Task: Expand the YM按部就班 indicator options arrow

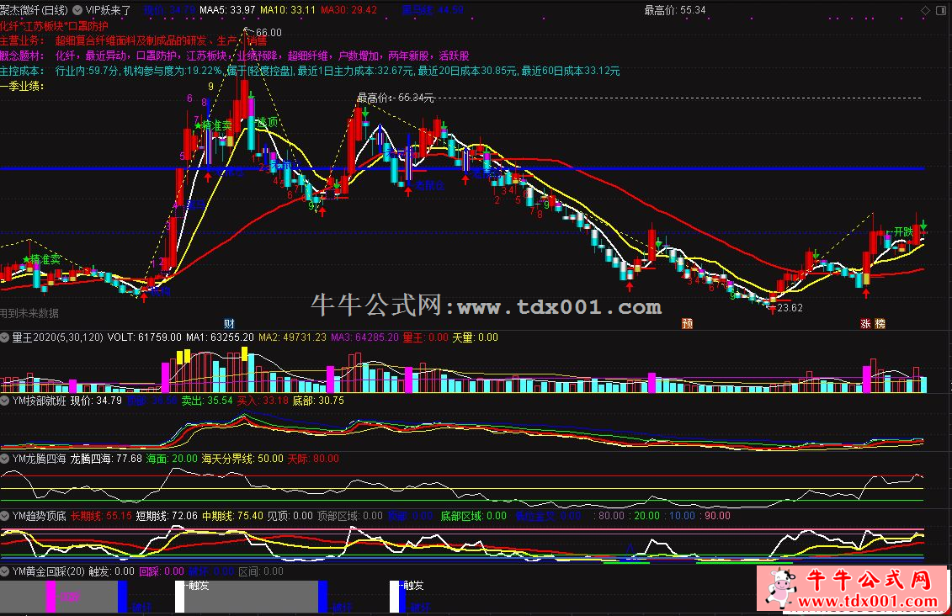Action: (5, 401)
